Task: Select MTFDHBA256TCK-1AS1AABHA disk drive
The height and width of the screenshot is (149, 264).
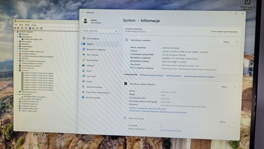Action: coord(35,97)
